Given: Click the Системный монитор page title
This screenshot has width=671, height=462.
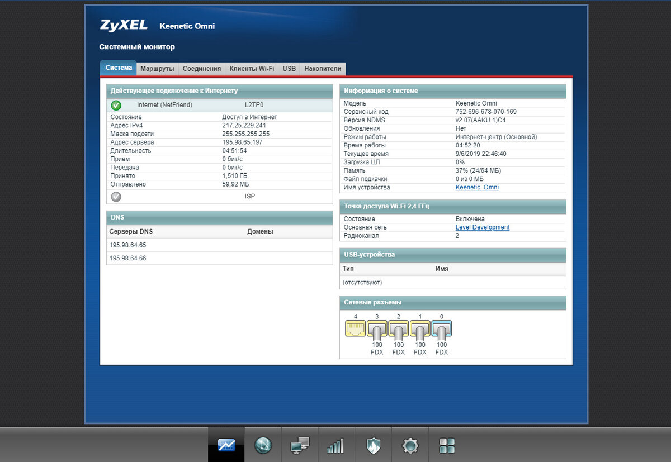Looking at the screenshot, I should pos(137,47).
